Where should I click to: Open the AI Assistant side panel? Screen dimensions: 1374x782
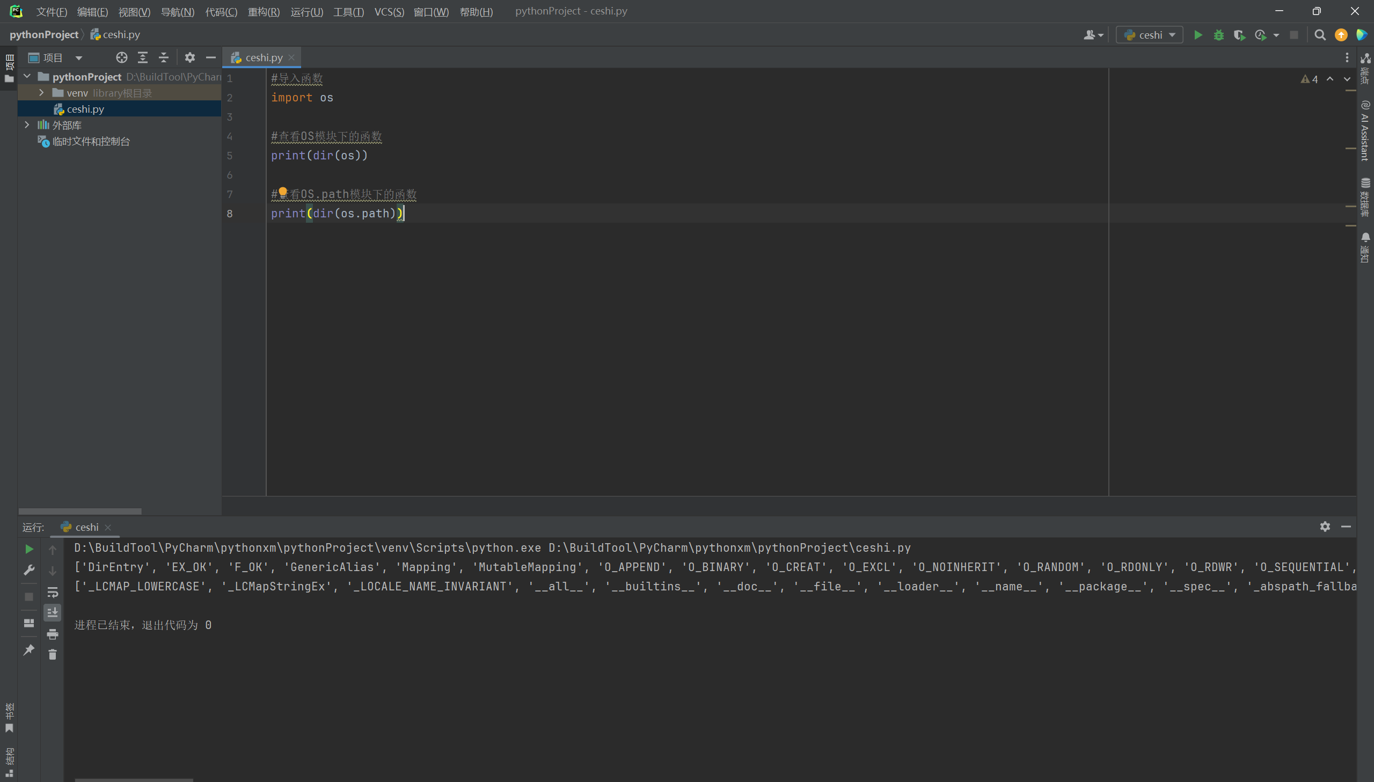(x=1365, y=130)
